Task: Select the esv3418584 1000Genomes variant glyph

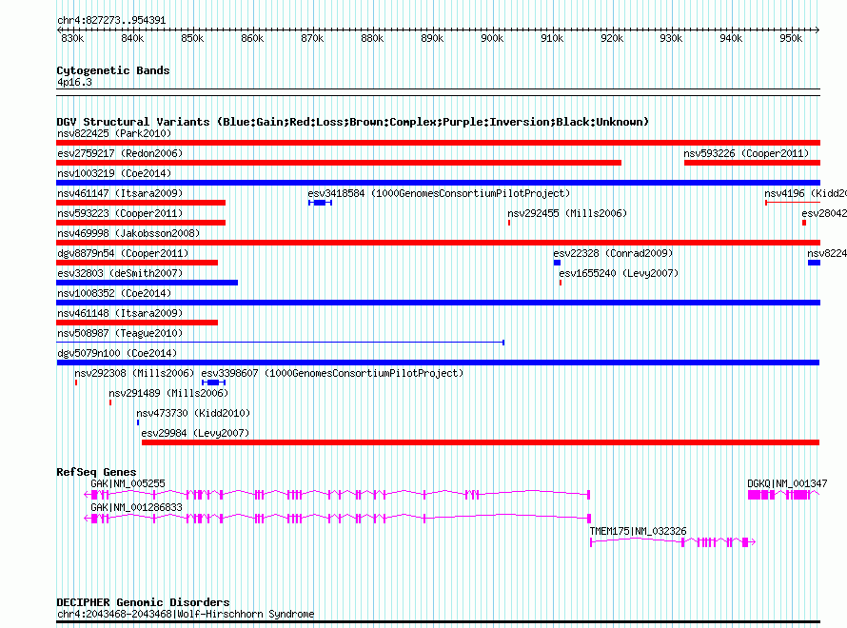Action: 320,203
